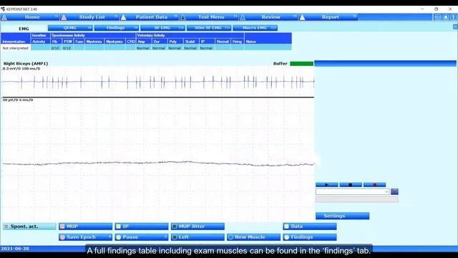
Task: Click the date 2021-06-28 in status bar
Action: coord(15,249)
